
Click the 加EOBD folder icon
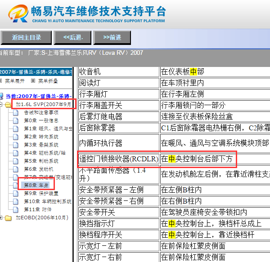(x=8, y=218)
